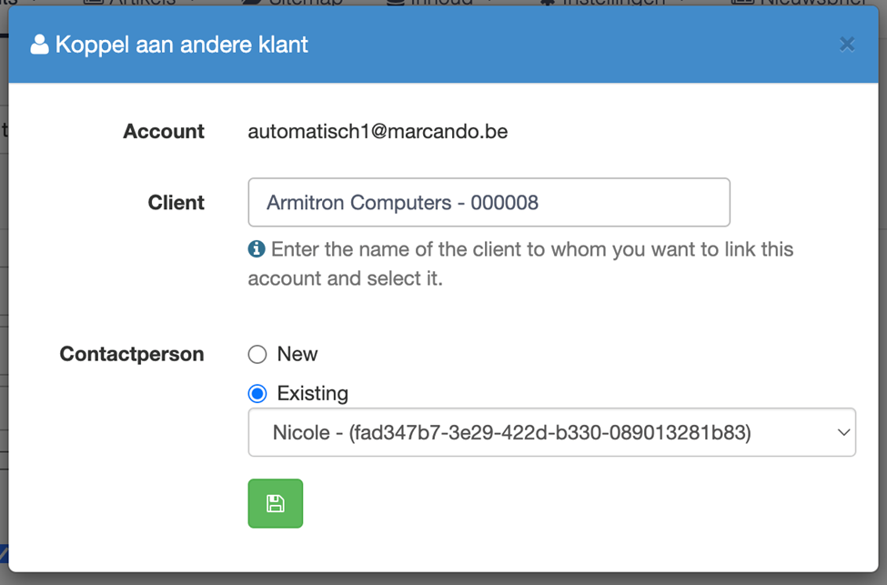Click the Koppel aan andere klant title
This screenshot has width=887, height=585.
click(x=182, y=45)
